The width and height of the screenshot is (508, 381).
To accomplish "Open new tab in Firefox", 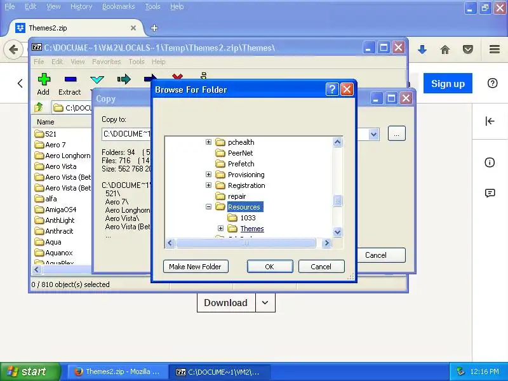I will (154, 28).
